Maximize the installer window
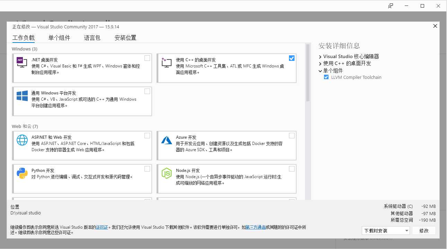Image resolution: width=447 pixels, height=249 pixels. coord(422,6)
